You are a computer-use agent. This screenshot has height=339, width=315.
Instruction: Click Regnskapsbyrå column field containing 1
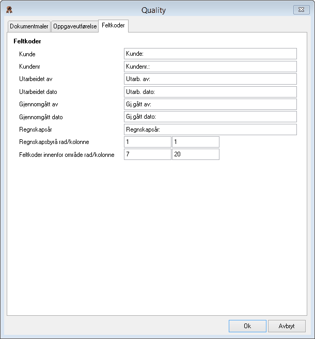tap(196, 142)
